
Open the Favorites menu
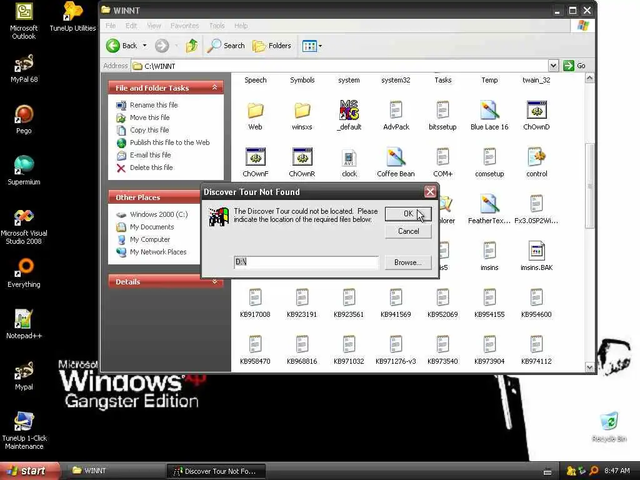(x=184, y=26)
